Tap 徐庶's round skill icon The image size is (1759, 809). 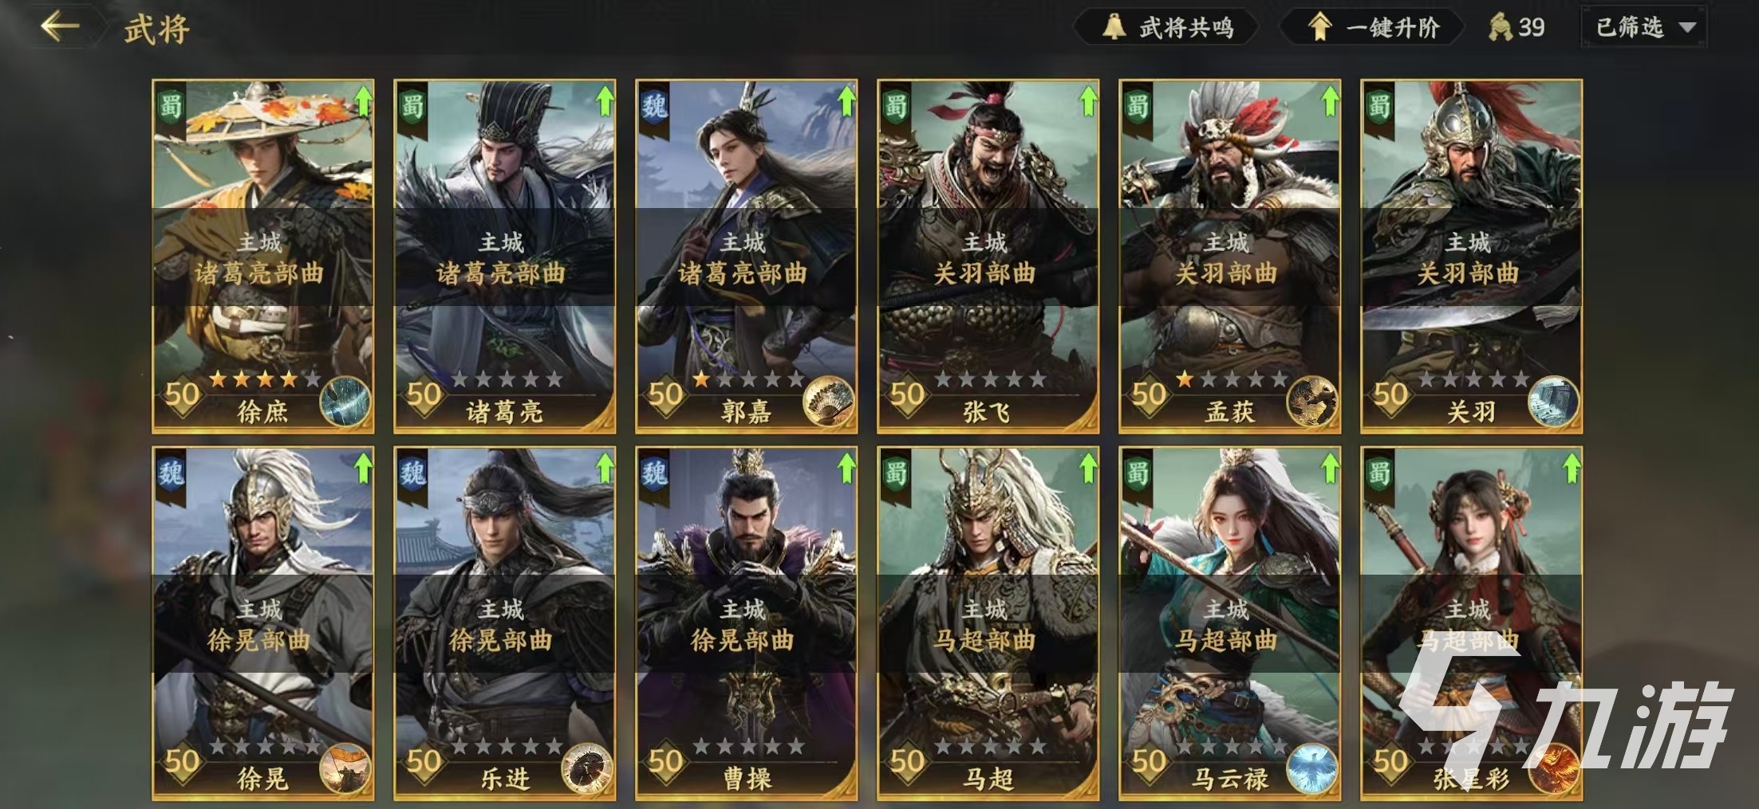pyautogui.click(x=345, y=402)
